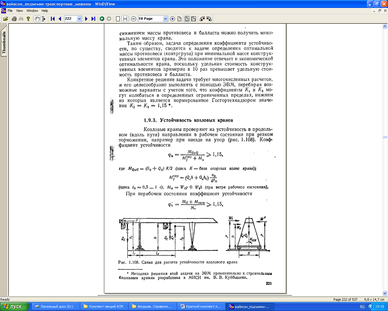The image size is (388, 311).
Task: Toggle Fit Page zoom button
Action: (x=187, y=19)
